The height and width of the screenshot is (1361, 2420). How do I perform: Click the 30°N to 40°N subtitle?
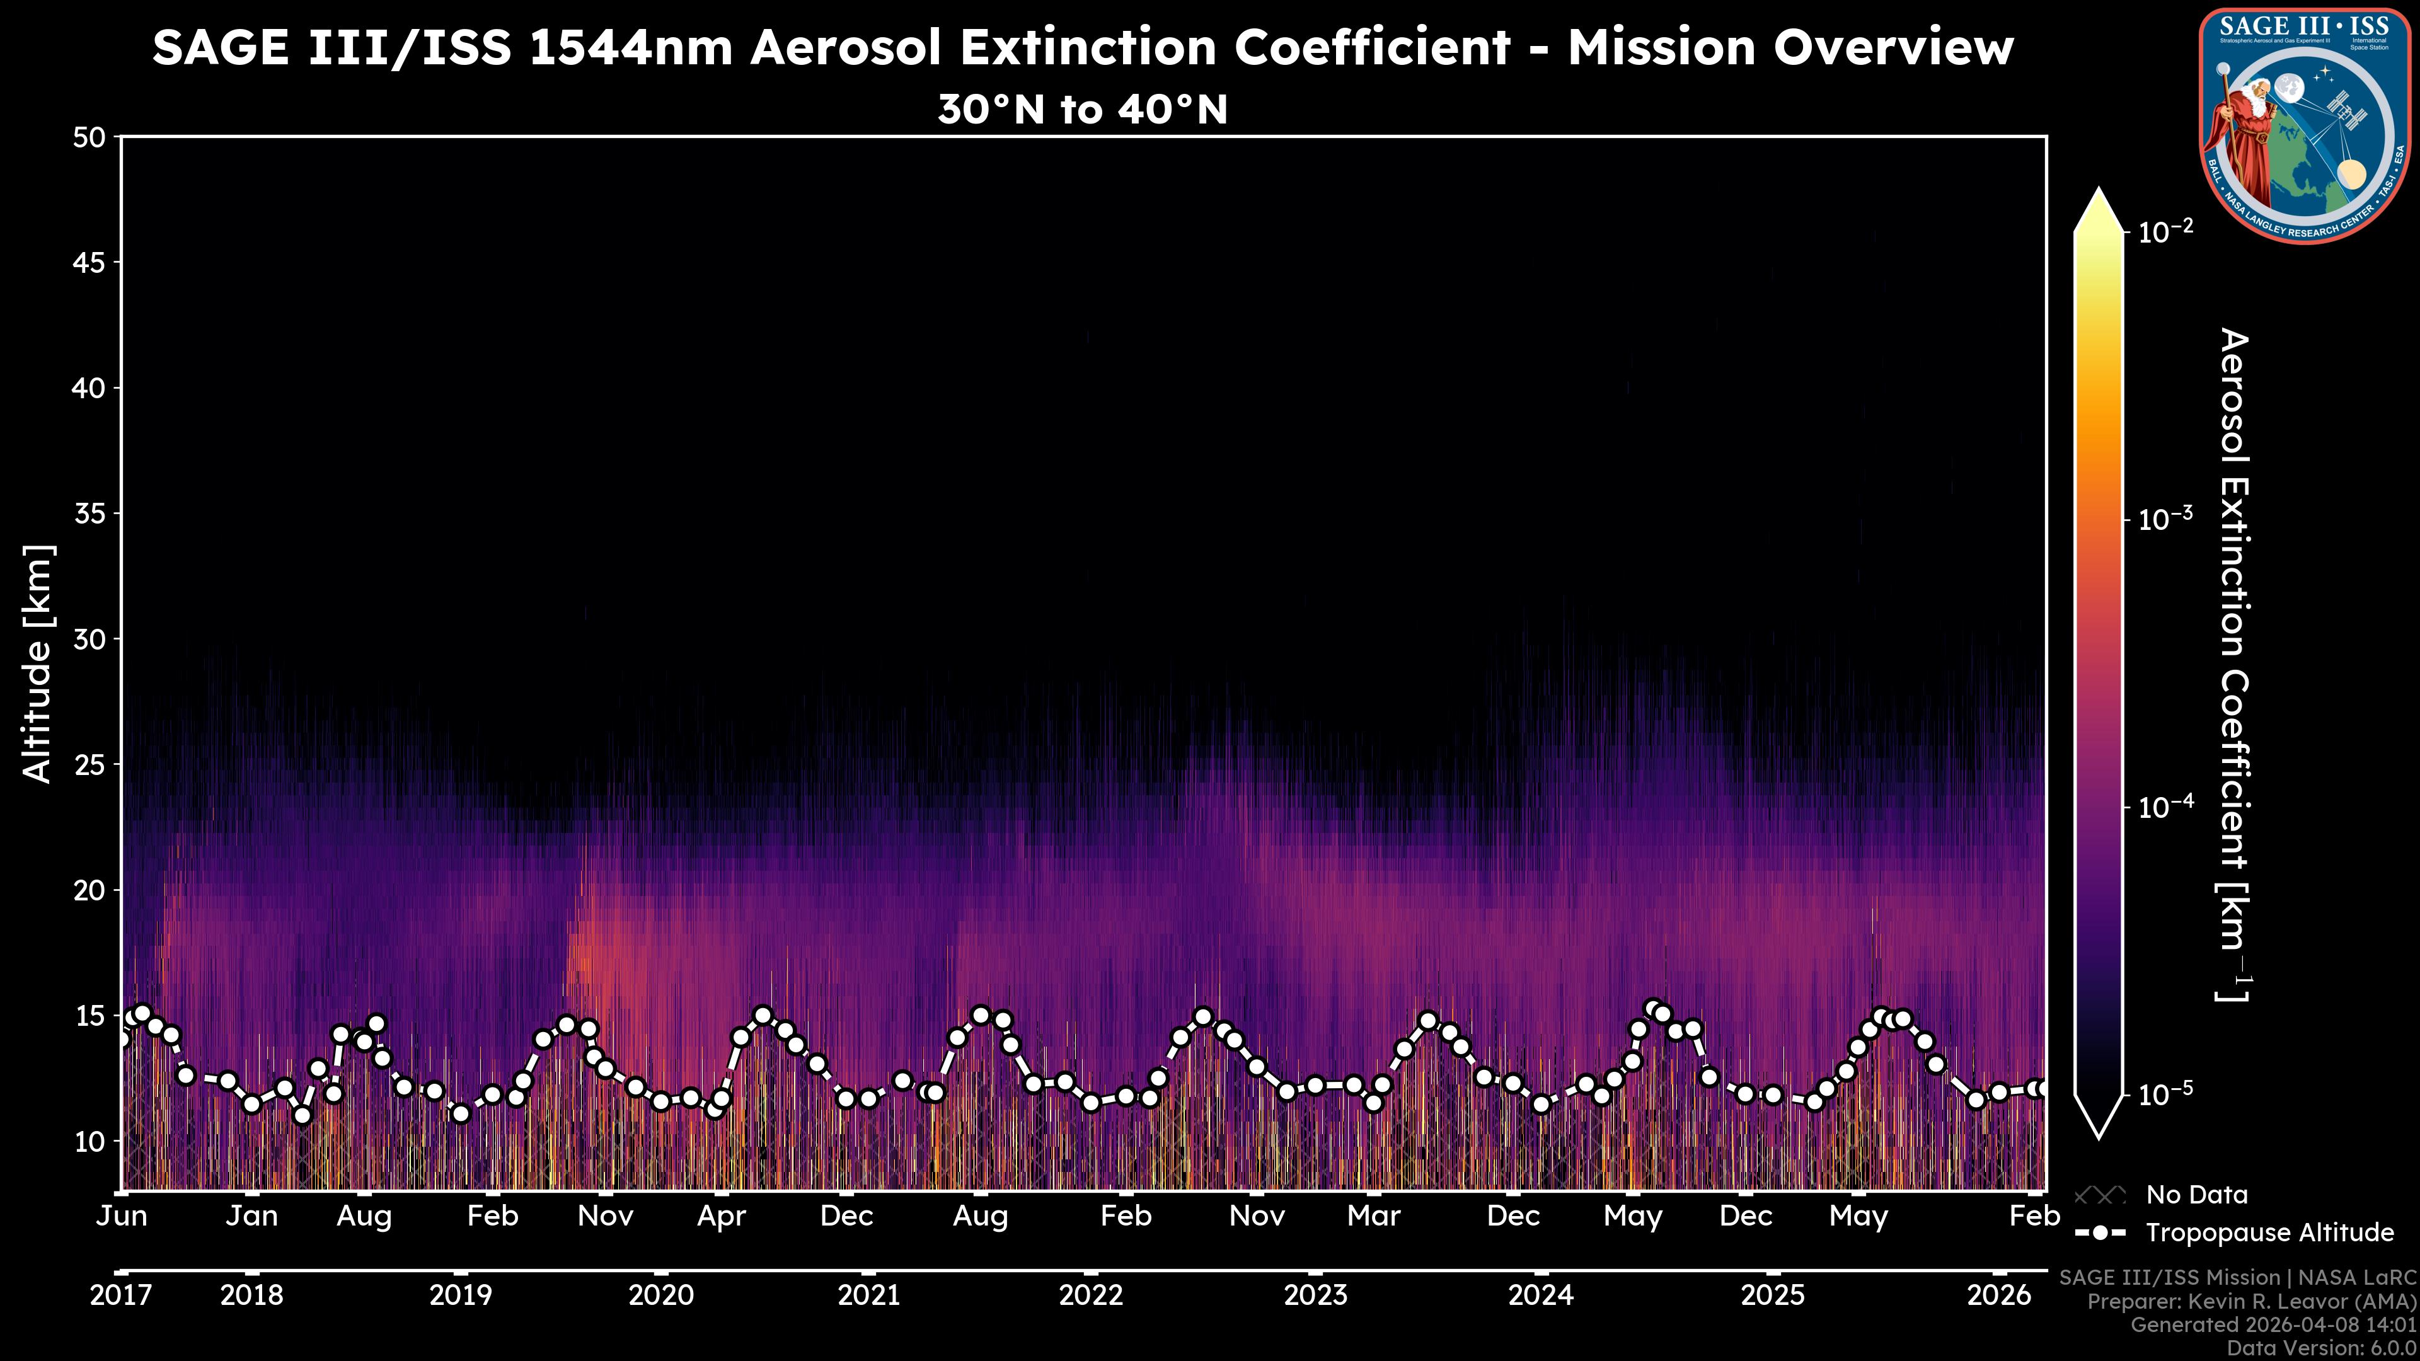[x=1082, y=110]
